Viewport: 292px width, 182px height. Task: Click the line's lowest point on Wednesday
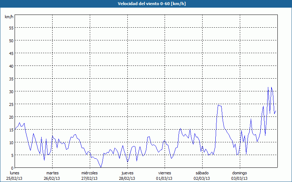point(101,167)
